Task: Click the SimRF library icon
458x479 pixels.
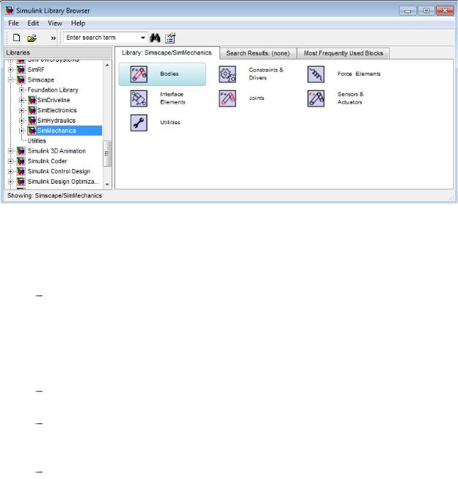Action: pos(21,70)
